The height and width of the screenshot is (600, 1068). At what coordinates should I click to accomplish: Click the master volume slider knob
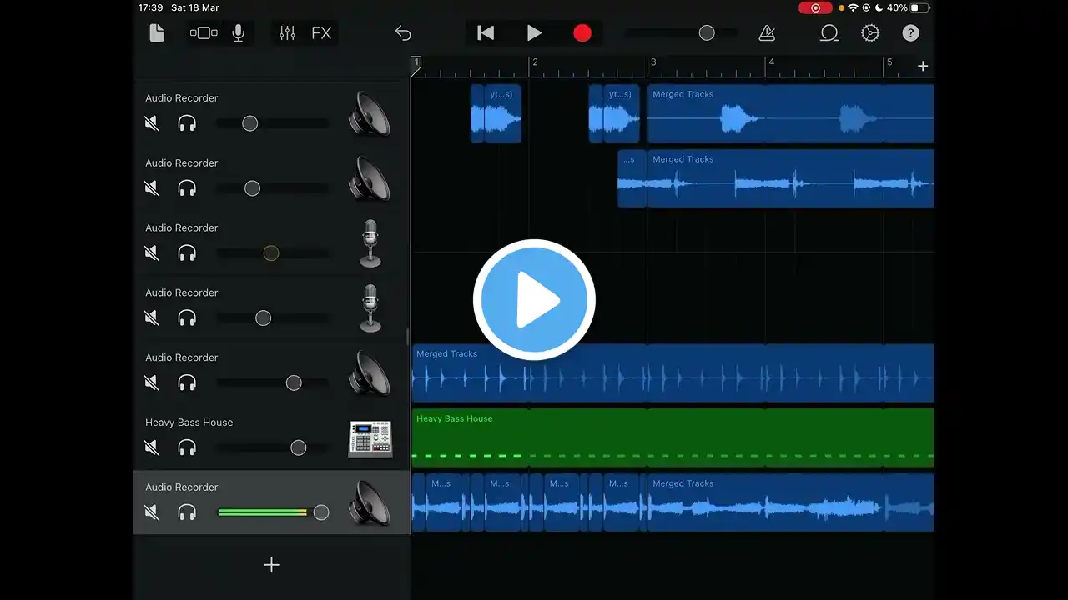click(x=707, y=33)
